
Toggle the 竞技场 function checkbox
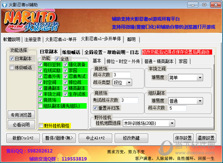(x=41, y=100)
